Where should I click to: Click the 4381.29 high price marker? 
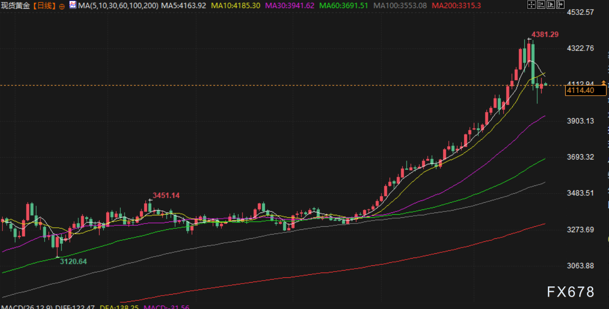coord(544,35)
